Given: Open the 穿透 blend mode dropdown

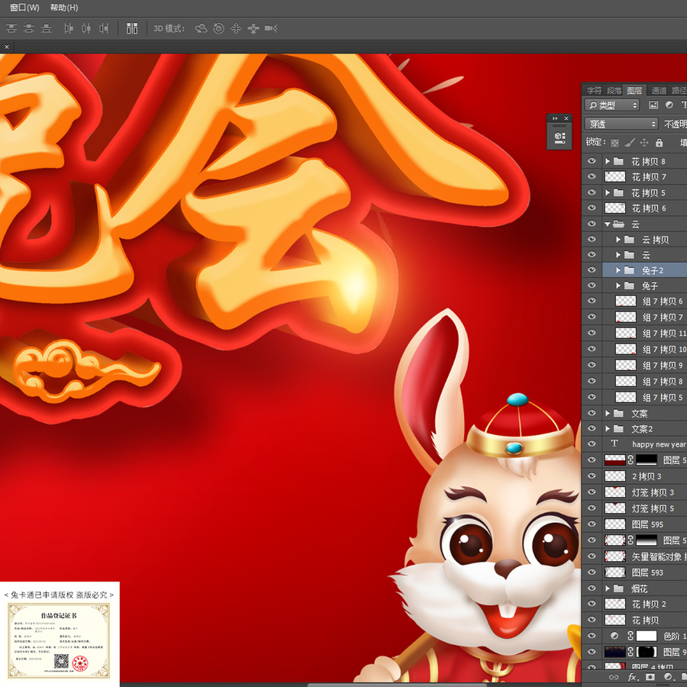Looking at the screenshot, I should click(x=621, y=124).
